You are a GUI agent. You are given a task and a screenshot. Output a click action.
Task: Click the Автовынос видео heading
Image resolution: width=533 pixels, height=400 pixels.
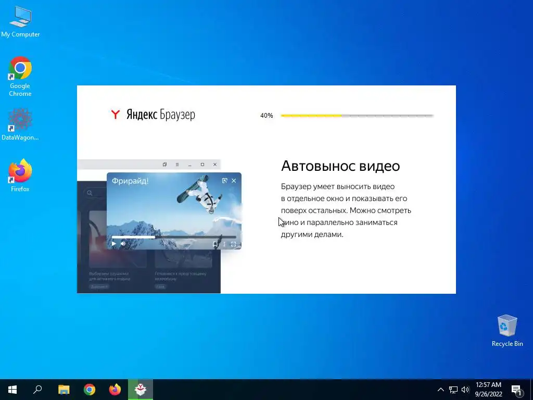(x=340, y=166)
